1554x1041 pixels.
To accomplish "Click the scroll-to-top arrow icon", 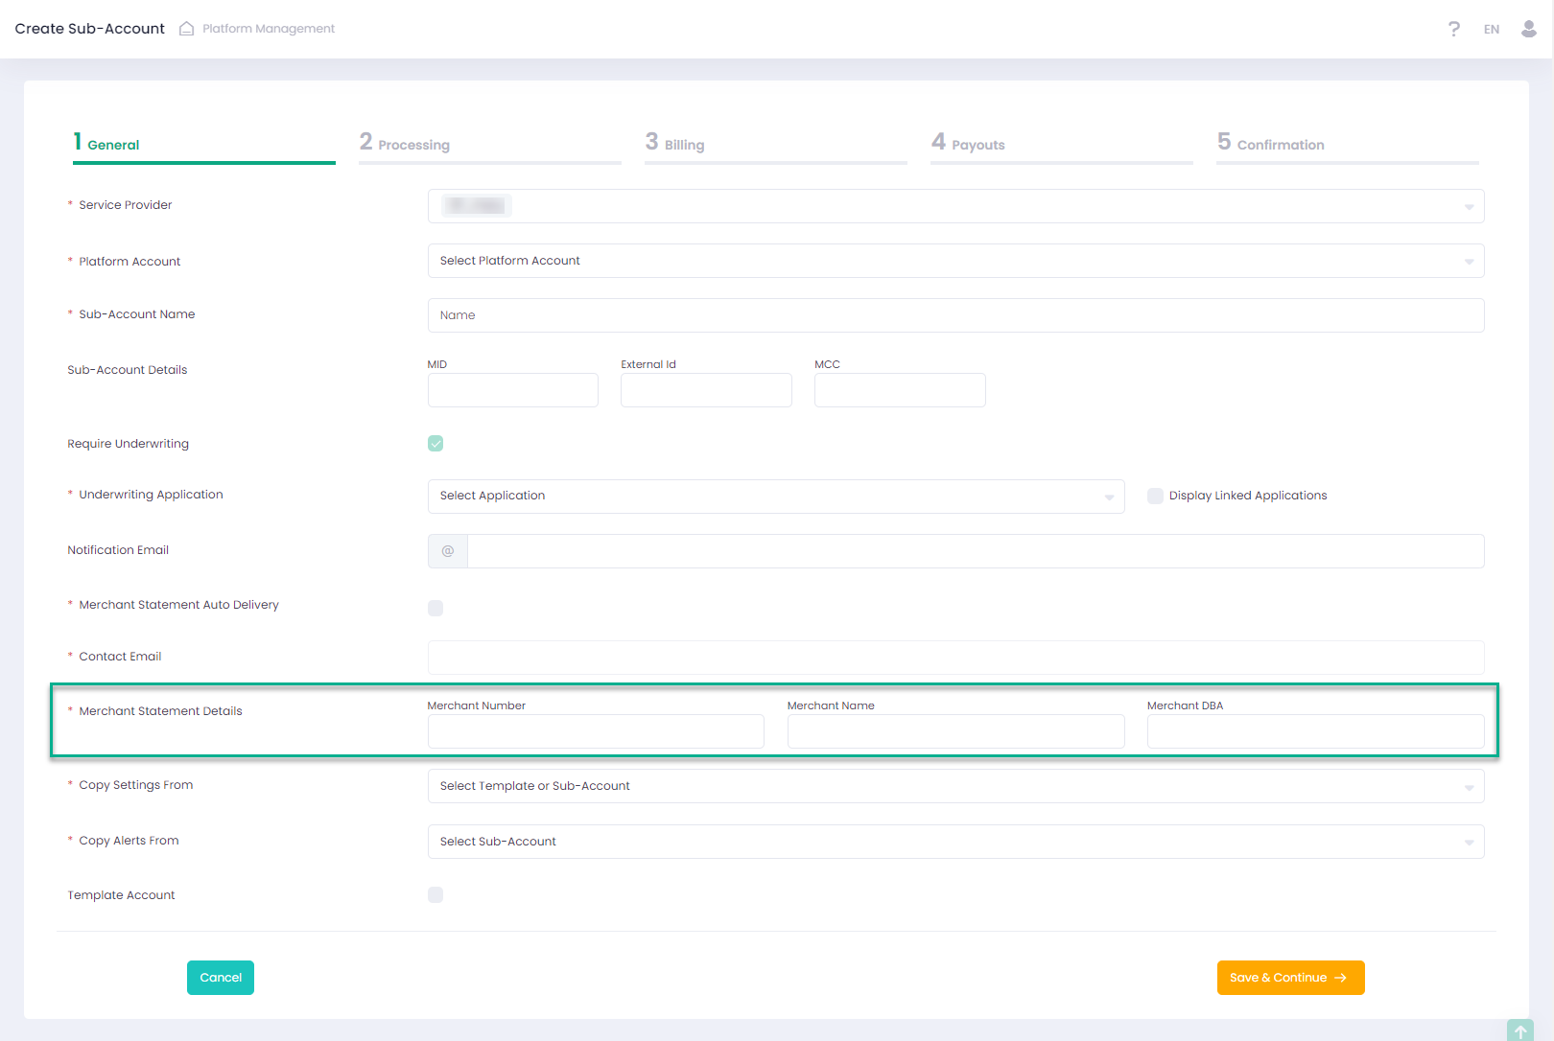I will tap(1520, 1031).
